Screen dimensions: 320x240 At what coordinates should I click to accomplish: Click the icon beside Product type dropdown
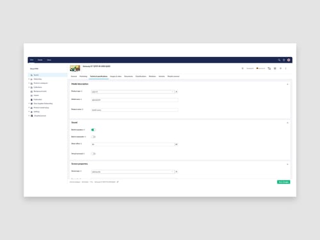tap(177, 92)
